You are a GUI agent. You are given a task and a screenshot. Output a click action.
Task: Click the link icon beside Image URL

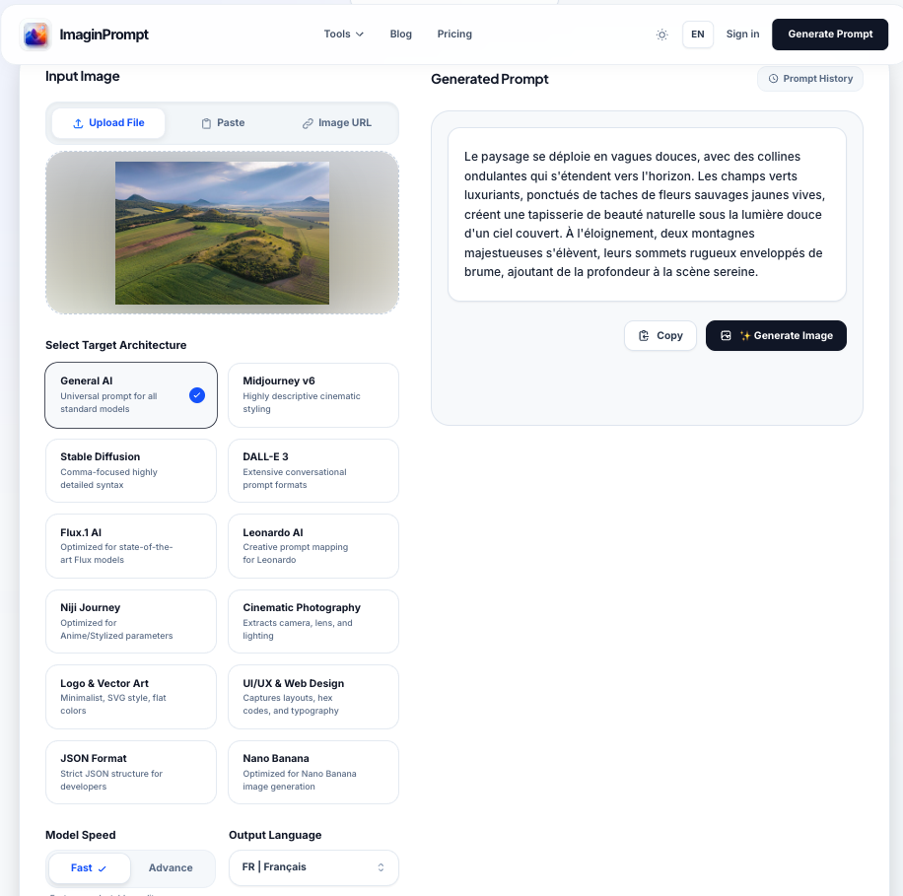pos(309,123)
